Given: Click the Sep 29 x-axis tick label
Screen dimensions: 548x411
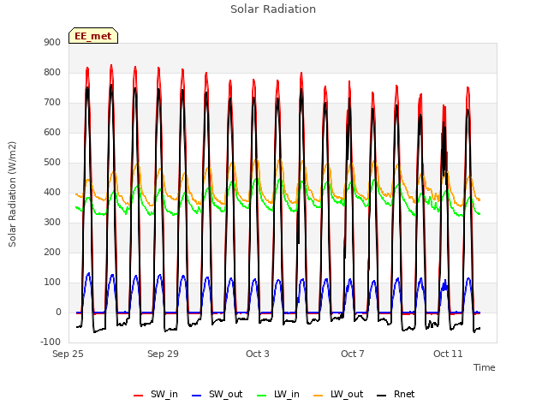Looking at the screenshot, I should pyautogui.click(x=163, y=354).
